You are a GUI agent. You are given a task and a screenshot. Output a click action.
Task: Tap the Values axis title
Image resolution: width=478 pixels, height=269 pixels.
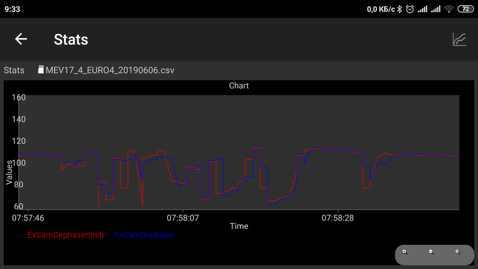point(9,172)
